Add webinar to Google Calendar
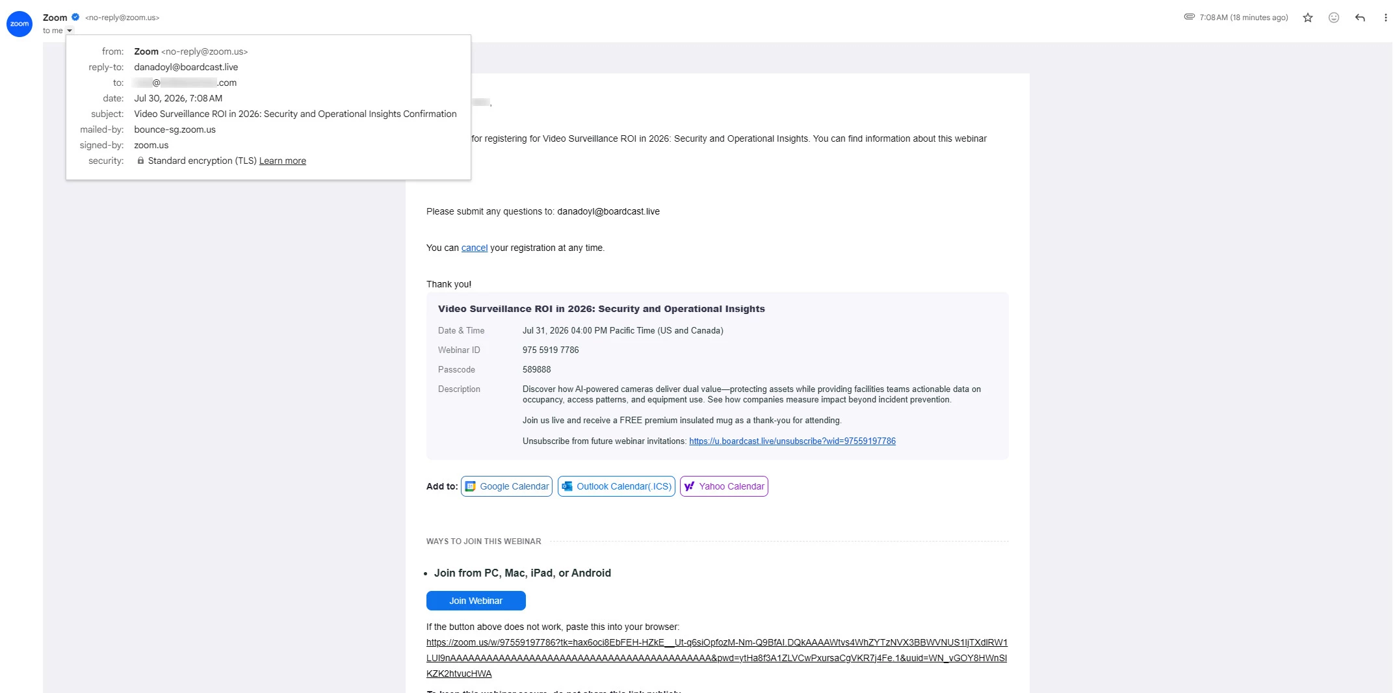The width and height of the screenshot is (1395, 693). (x=506, y=486)
